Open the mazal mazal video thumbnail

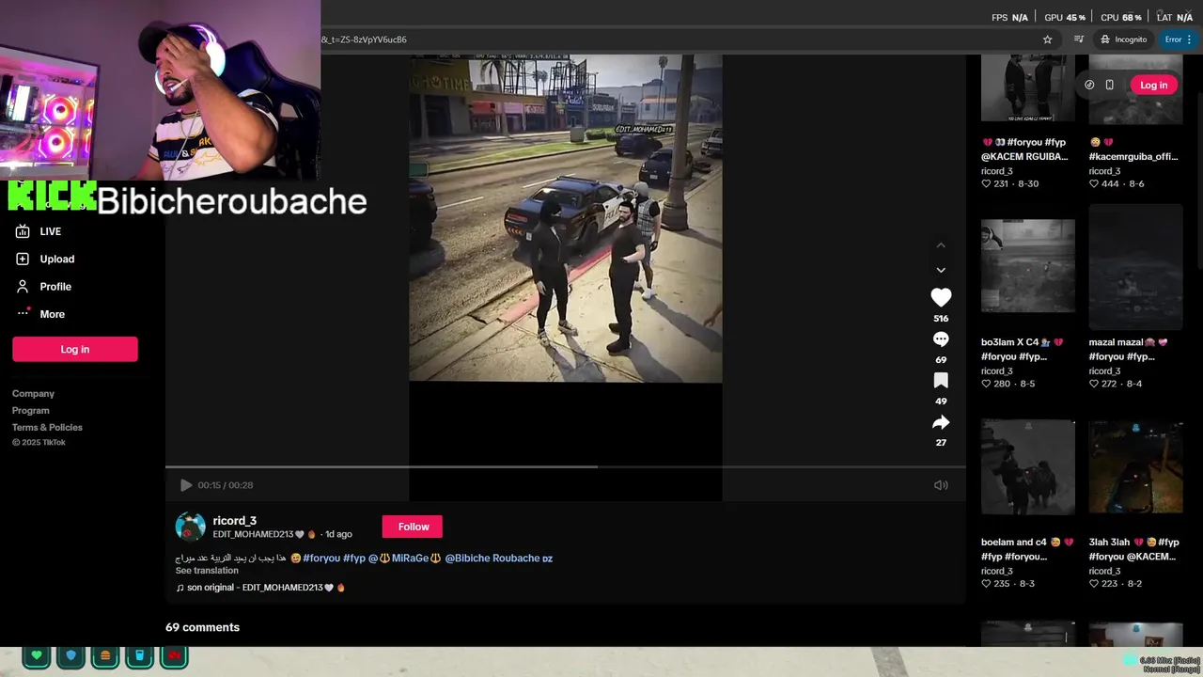tap(1135, 267)
